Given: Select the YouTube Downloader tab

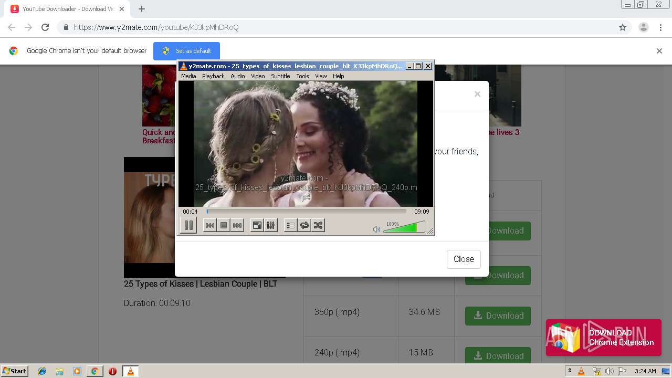Looking at the screenshot, I should pyautogui.click(x=67, y=9).
